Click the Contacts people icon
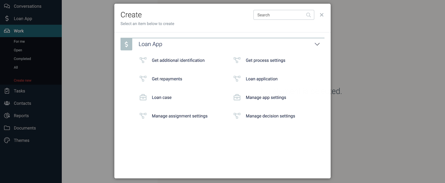445x183 pixels. (7, 103)
